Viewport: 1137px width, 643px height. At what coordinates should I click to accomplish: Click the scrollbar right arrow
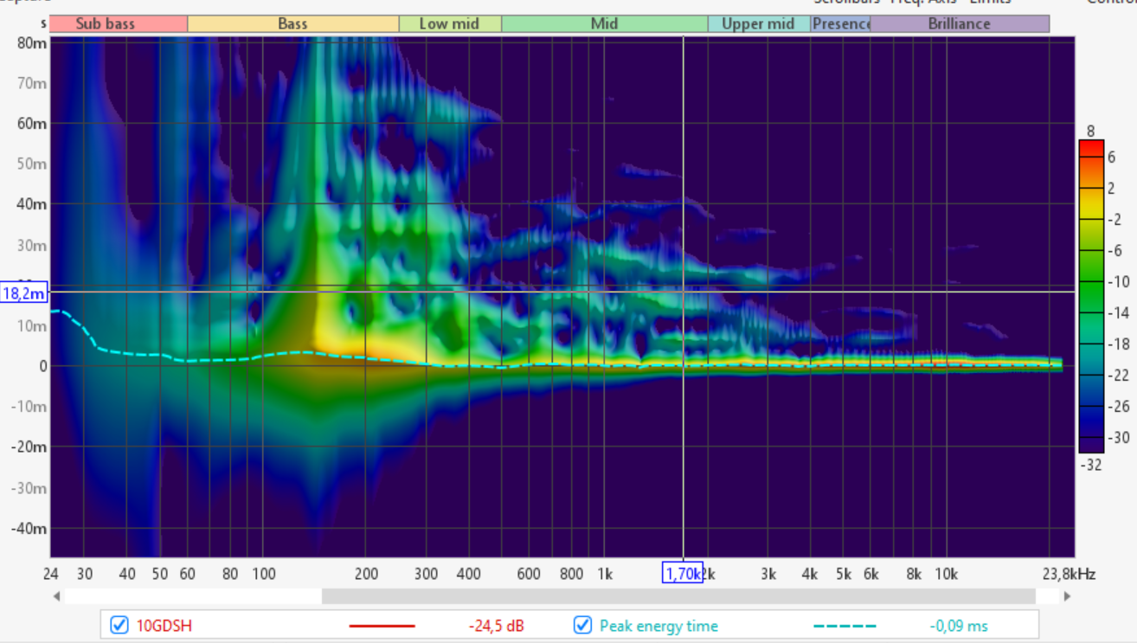(x=1067, y=596)
